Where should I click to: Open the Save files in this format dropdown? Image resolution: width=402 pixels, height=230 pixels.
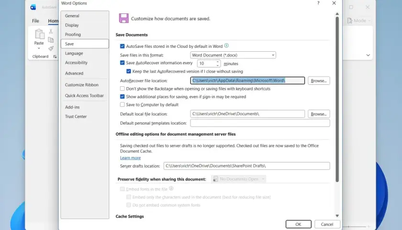pos(233,55)
